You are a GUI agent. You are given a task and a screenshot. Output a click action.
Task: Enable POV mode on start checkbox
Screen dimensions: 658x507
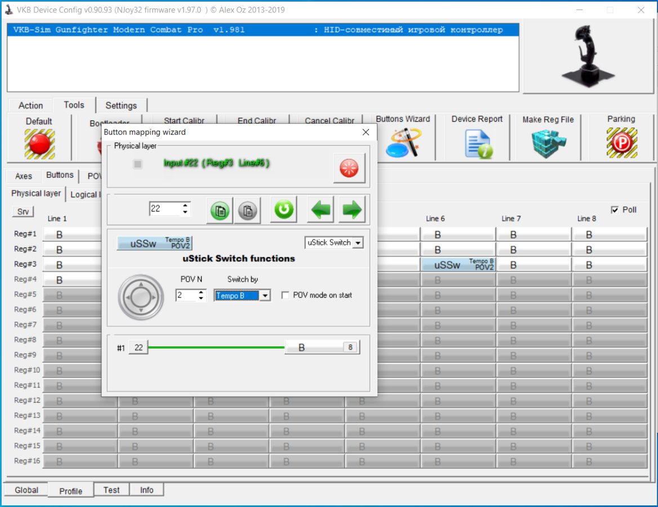point(286,295)
